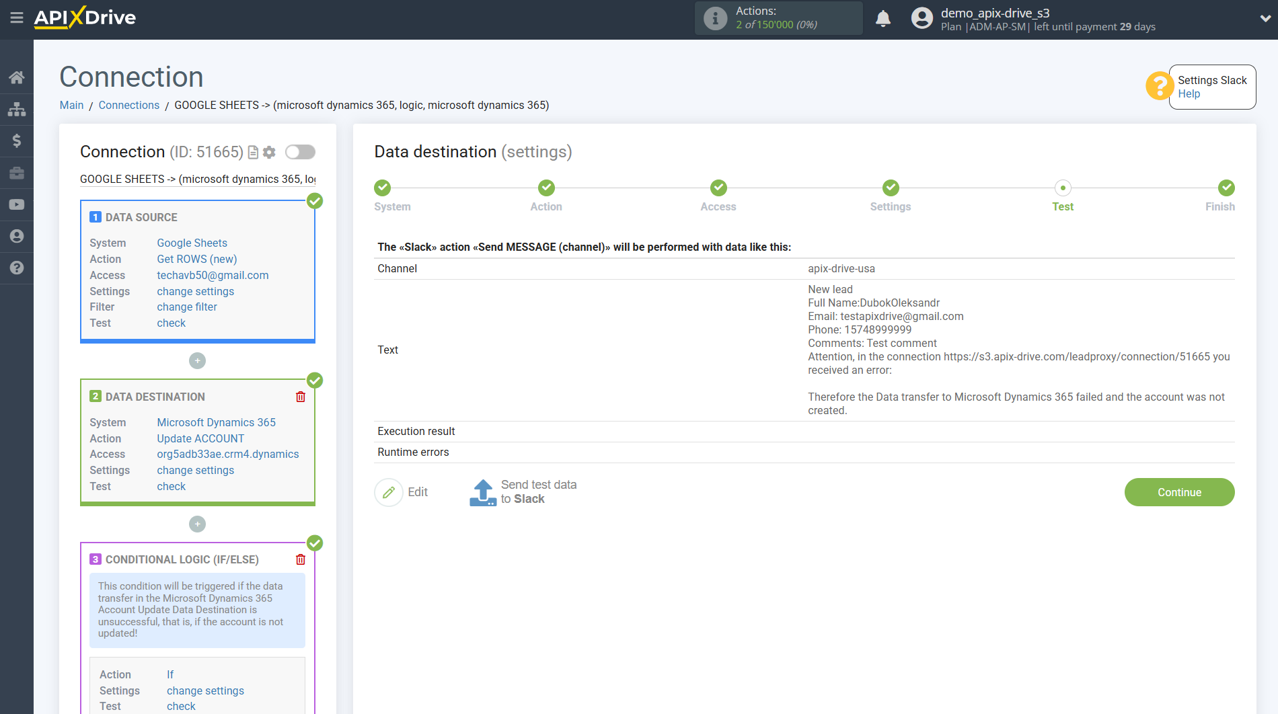Viewport: 1278px width, 714px height.
Task: Click the Actions counter panel
Action: click(778, 18)
